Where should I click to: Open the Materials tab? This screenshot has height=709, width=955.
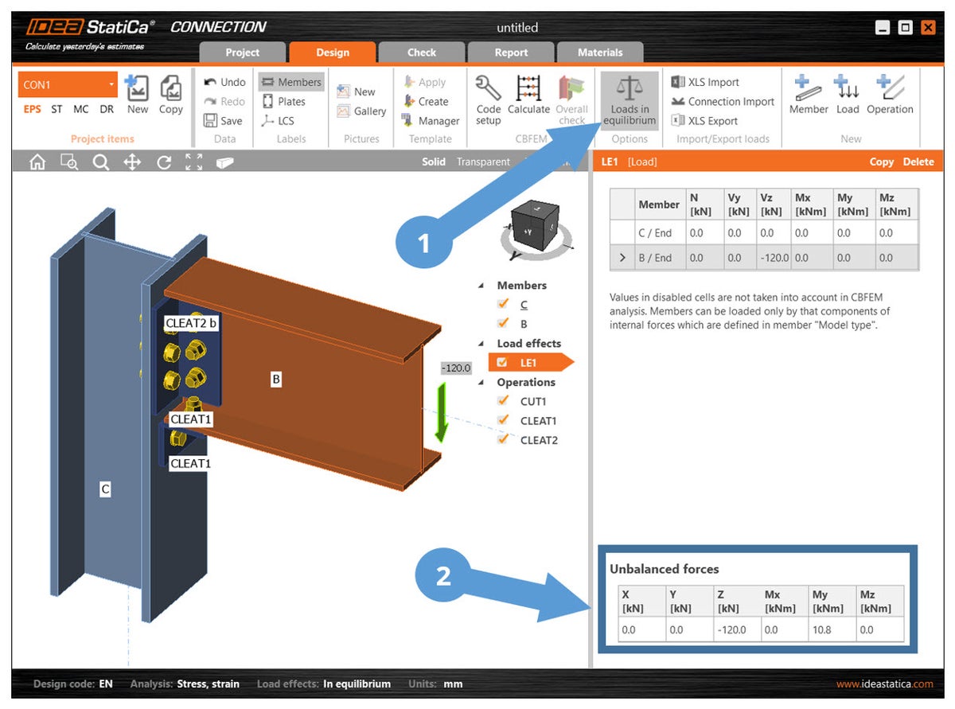tap(600, 53)
